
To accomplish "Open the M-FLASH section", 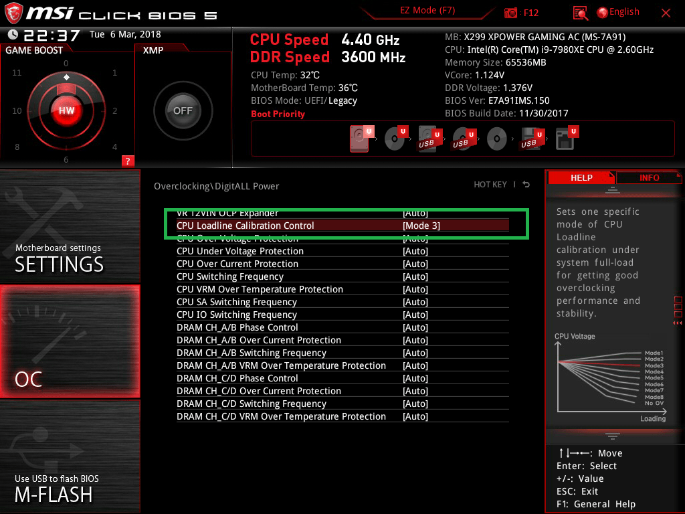I will point(70,456).
